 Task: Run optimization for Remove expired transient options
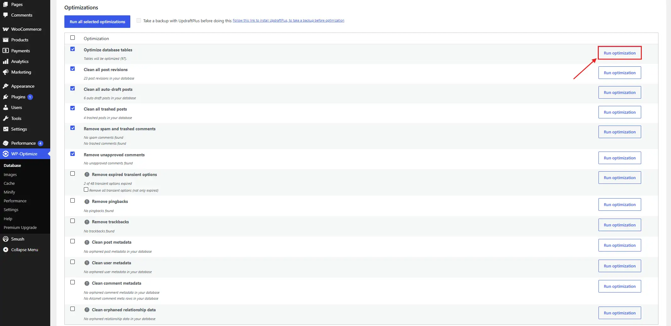click(x=620, y=178)
